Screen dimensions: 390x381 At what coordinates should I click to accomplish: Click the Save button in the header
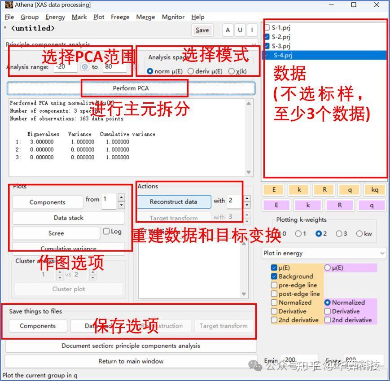pyautogui.click(x=202, y=30)
